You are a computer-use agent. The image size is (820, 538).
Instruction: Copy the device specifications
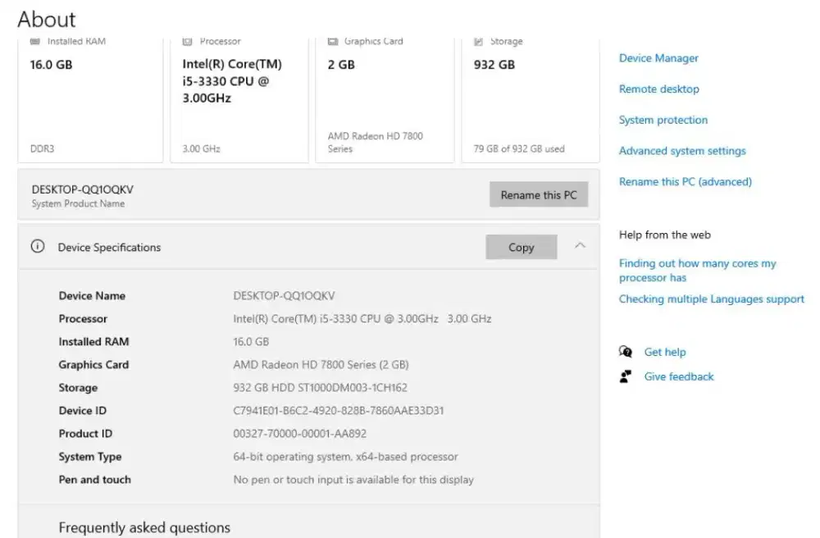pos(521,248)
